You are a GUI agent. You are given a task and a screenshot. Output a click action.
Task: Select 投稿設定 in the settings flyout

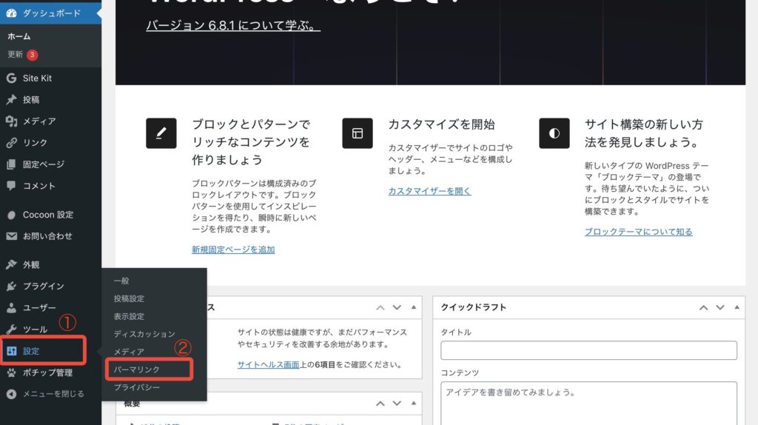click(x=129, y=299)
